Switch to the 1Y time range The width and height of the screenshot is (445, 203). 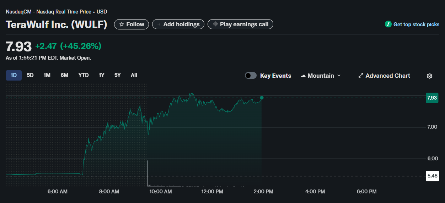(102, 75)
